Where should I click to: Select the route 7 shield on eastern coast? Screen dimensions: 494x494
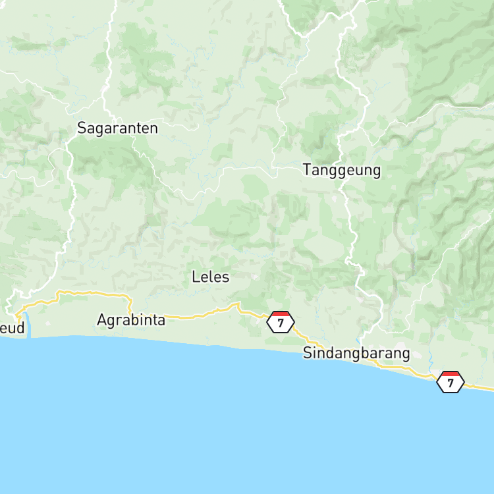coord(451,382)
